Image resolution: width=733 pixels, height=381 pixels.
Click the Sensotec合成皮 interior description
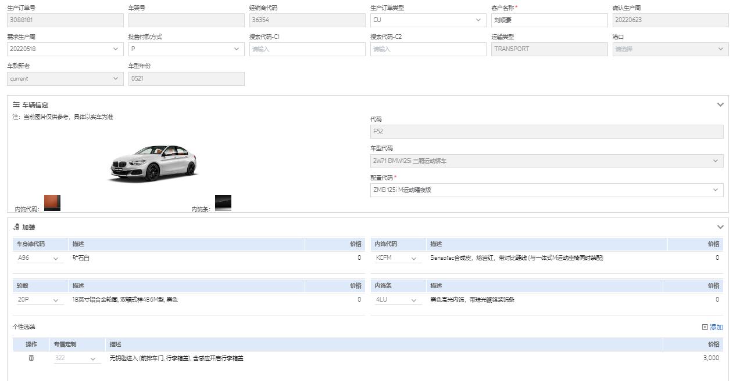(516, 258)
